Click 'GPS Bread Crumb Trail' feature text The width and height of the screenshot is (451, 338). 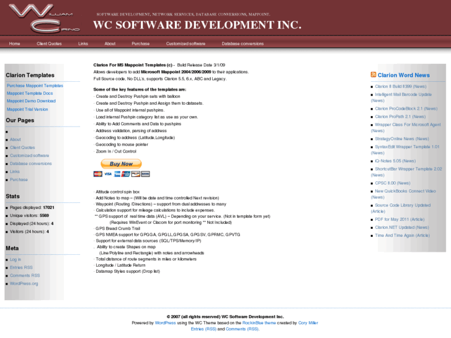[118, 229]
